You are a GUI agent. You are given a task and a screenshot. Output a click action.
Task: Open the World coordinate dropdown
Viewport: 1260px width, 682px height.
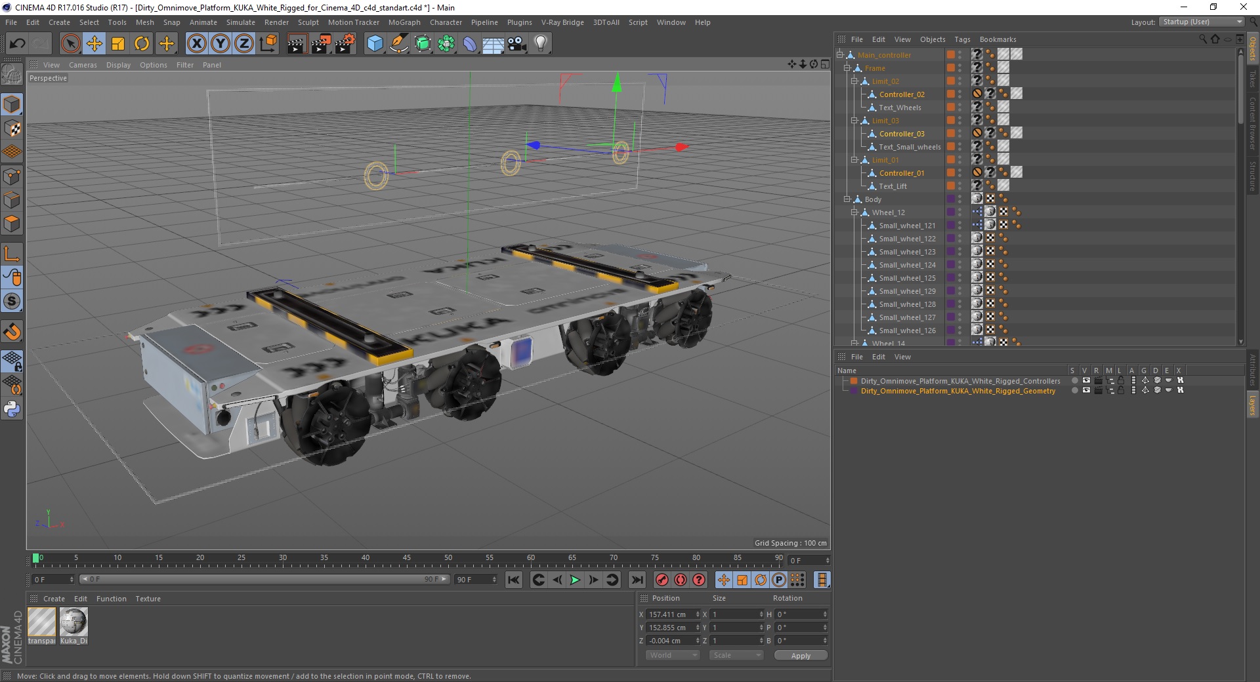click(673, 655)
